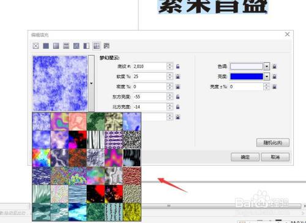Close the Edit Fill dialog

[x=287, y=34]
